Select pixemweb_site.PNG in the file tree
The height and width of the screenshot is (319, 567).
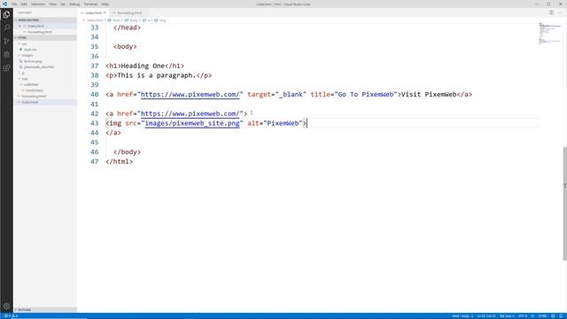pyautogui.click(x=39, y=67)
